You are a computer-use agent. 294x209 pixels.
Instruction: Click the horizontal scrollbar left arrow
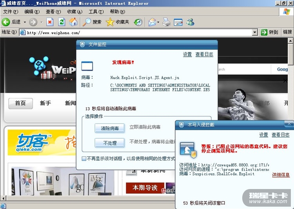coord(4,198)
